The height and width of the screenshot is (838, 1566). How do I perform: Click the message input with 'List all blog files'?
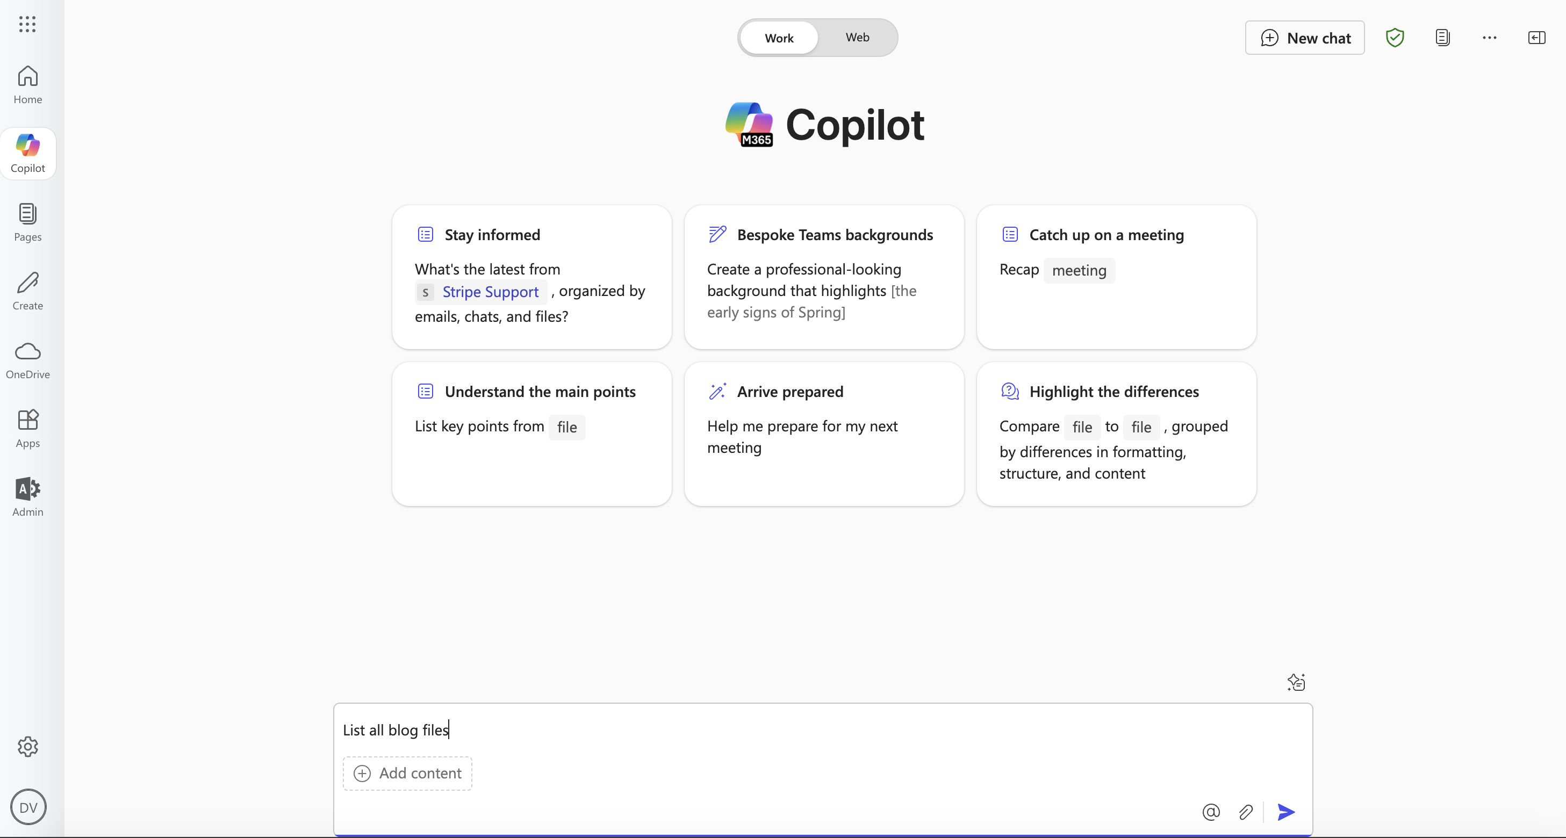pyautogui.click(x=823, y=730)
